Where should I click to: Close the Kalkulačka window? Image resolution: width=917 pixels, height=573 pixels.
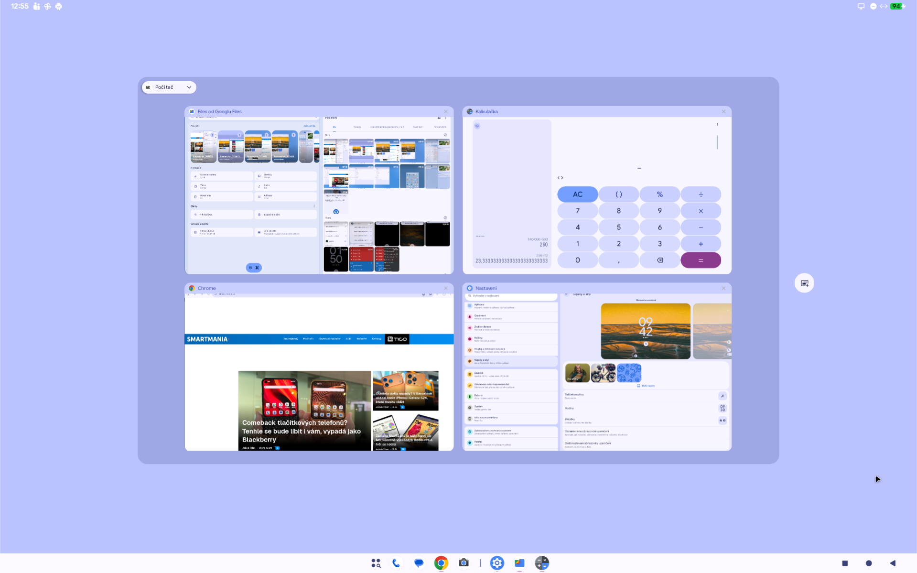[723, 112]
